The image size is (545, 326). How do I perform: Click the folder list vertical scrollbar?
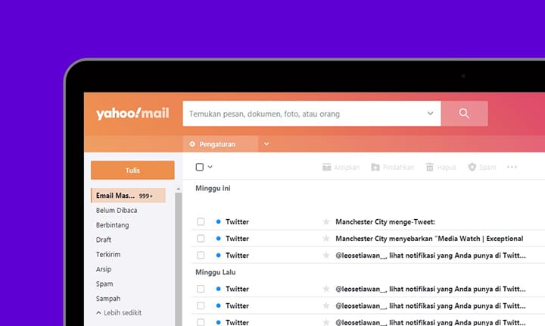[179, 258]
